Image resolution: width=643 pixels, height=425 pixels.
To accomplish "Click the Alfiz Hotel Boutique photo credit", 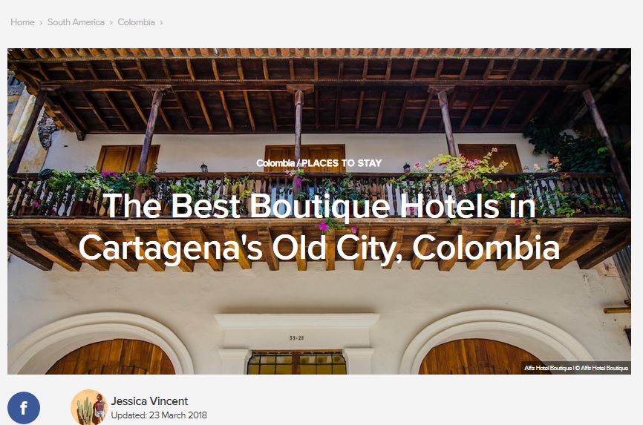I will pyautogui.click(x=575, y=368).
